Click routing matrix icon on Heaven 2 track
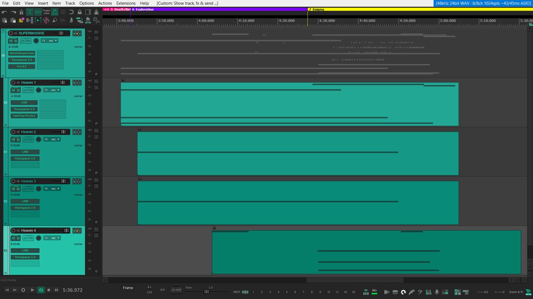533x299 pixels. click(77, 132)
